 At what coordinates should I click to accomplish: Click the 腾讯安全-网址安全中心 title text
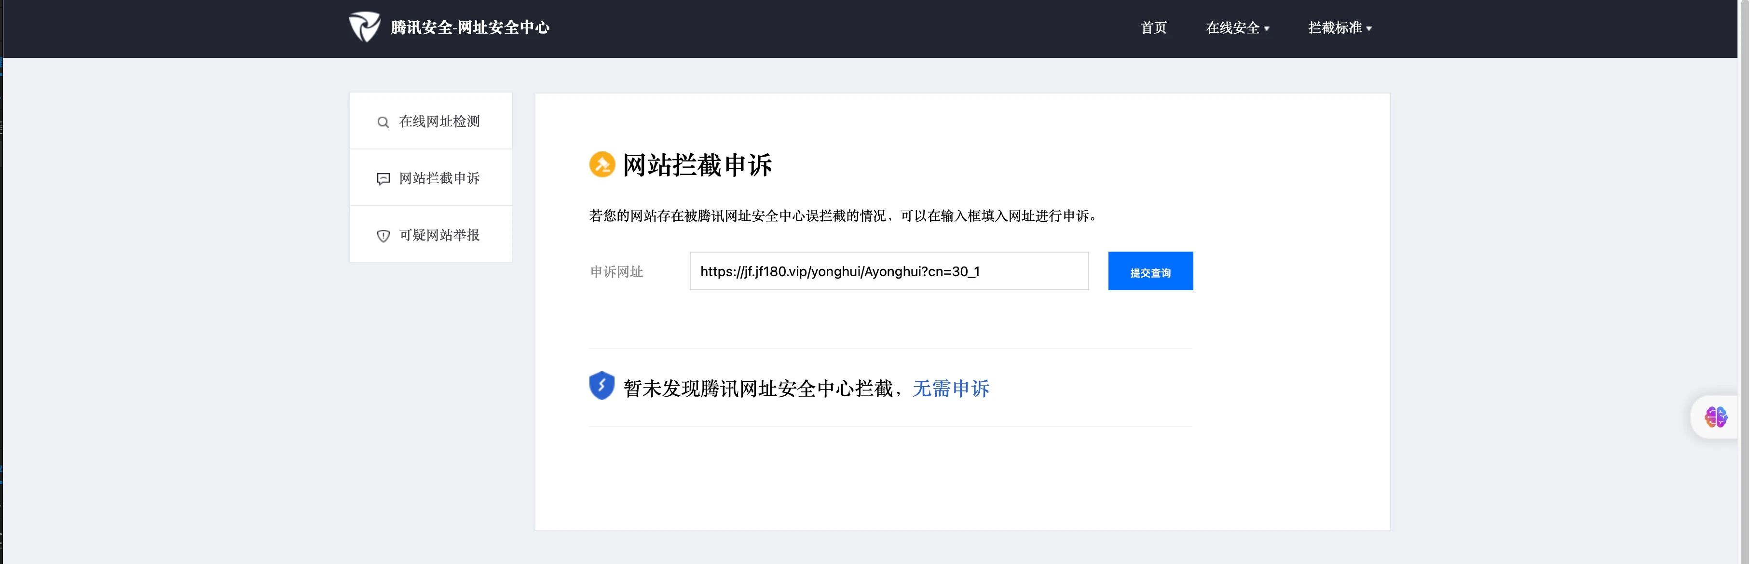pyautogui.click(x=469, y=27)
